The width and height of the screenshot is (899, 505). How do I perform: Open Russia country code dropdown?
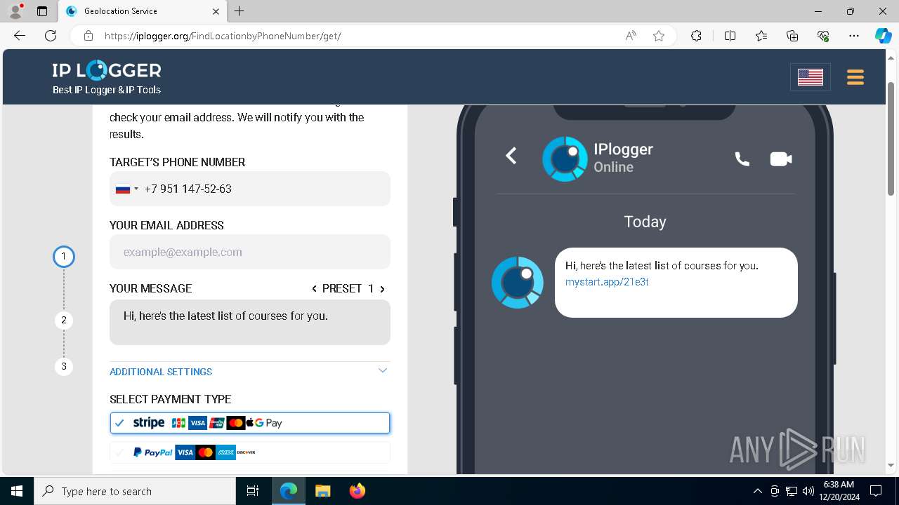[x=127, y=189]
